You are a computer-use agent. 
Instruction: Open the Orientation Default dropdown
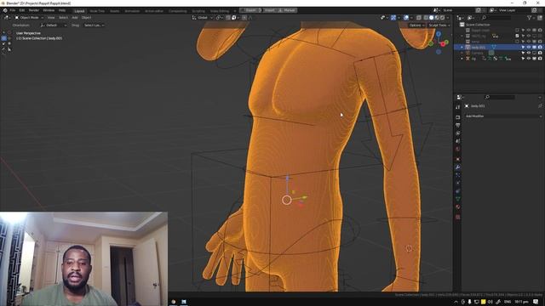click(53, 25)
